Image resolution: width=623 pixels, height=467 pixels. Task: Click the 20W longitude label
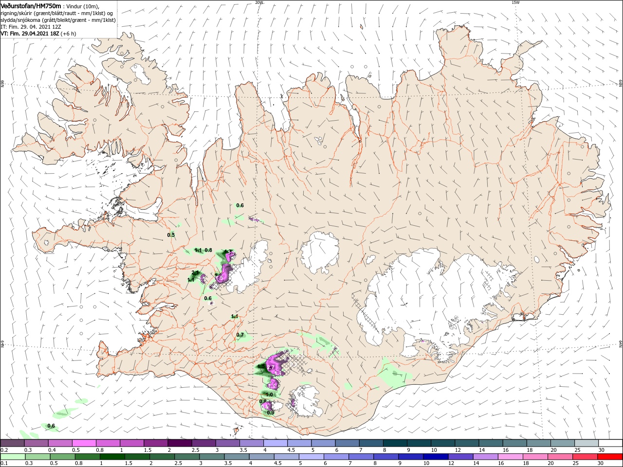(259, 2)
